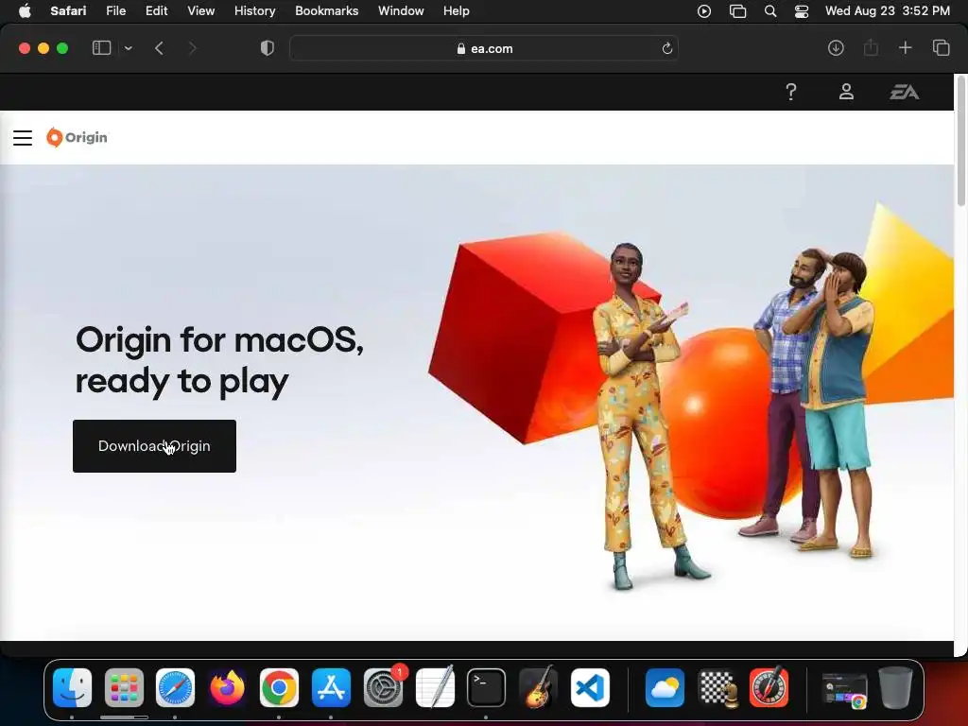This screenshot has width=968, height=726.
Task: Open the privacy report shield icon
Action: pos(268,48)
